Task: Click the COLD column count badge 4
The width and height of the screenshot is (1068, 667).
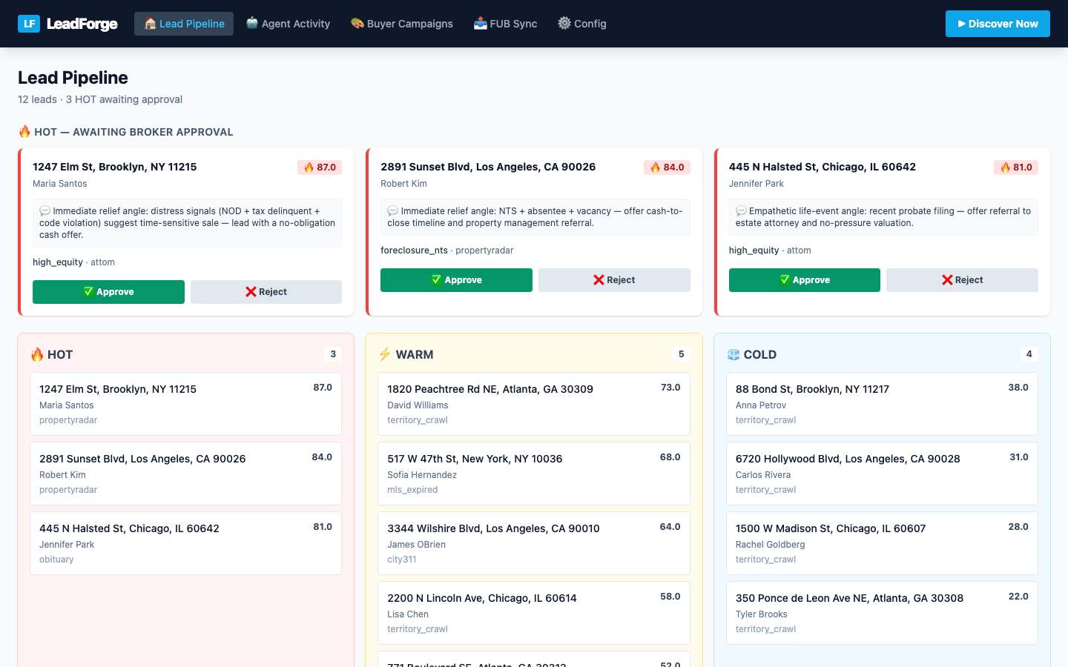Action: point(1029,354)
